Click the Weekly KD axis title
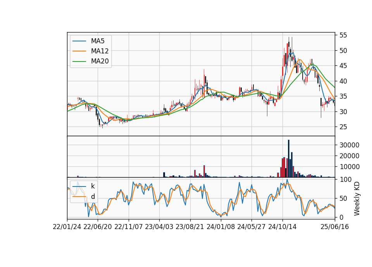 (357, 199)
